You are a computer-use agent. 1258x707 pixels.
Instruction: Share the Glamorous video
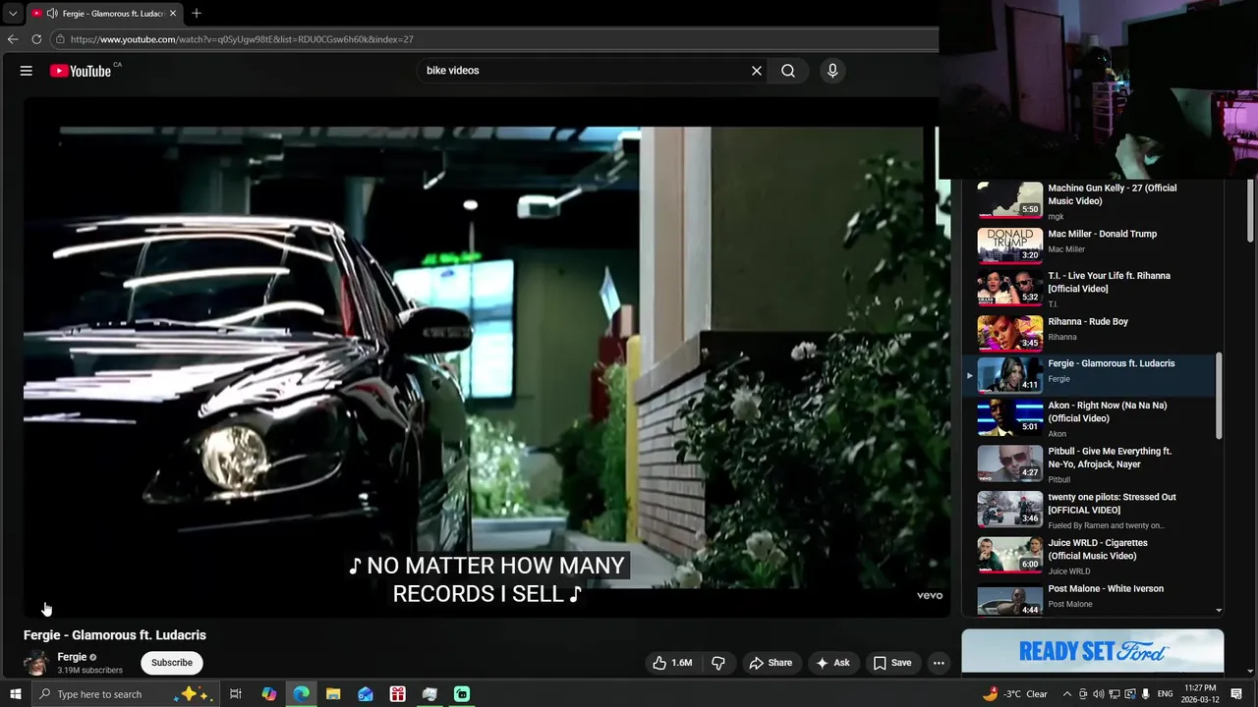click(x=771, y=663)
